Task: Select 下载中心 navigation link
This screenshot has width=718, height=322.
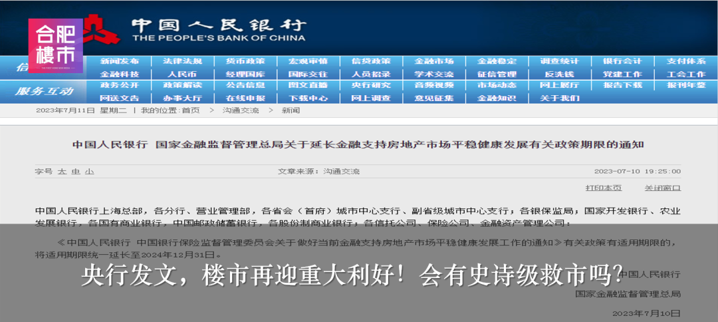Action: pos(308,98)
